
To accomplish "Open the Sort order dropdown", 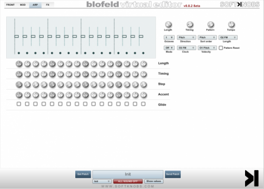I will pyautogui.click(x=207, y=37).
